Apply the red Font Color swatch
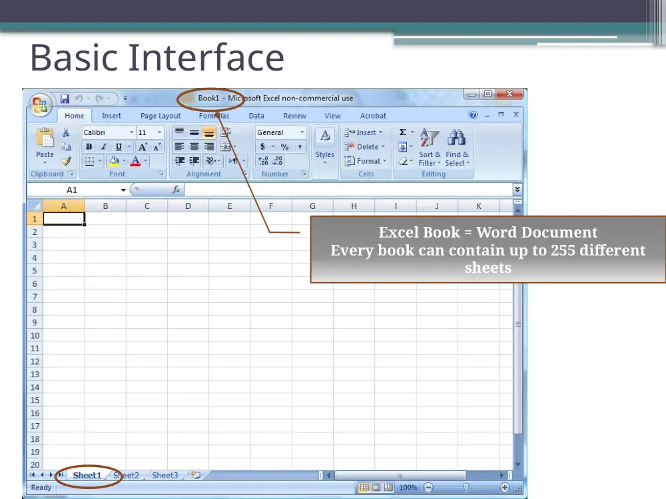Screen dimensions: 666x499 (x=135, y=161)
